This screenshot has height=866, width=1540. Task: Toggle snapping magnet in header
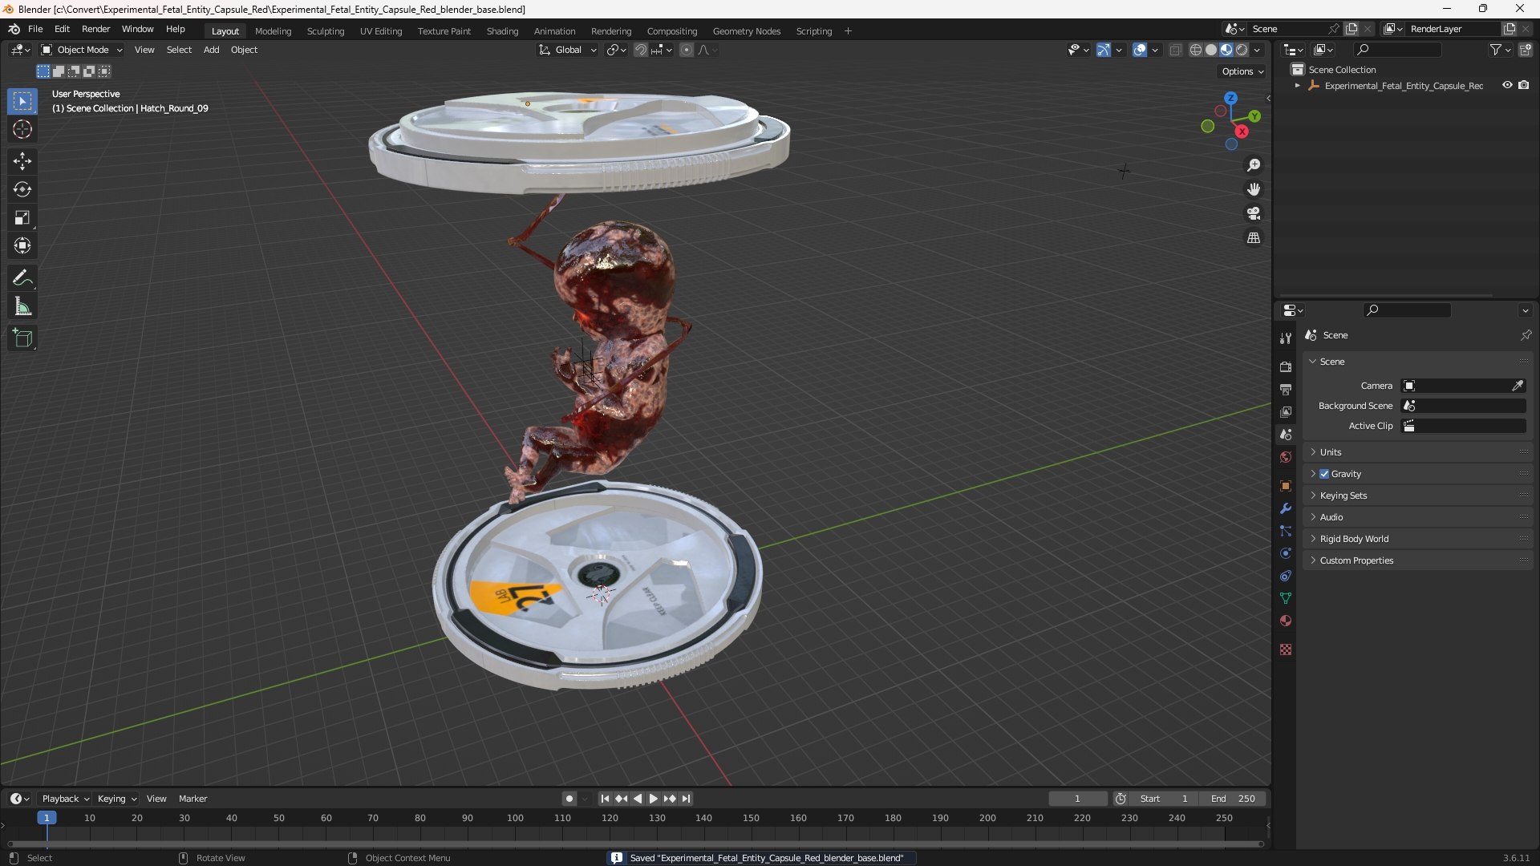(640, 50)
